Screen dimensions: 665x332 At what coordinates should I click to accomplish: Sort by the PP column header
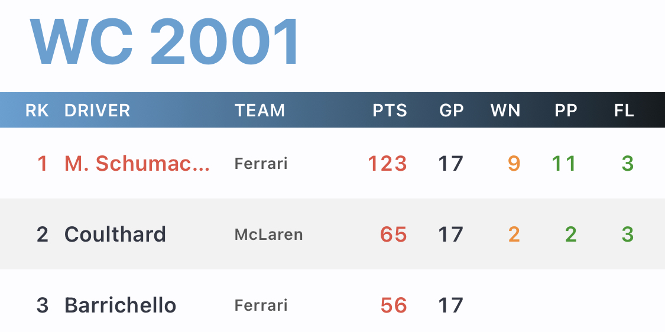[566, 110]
